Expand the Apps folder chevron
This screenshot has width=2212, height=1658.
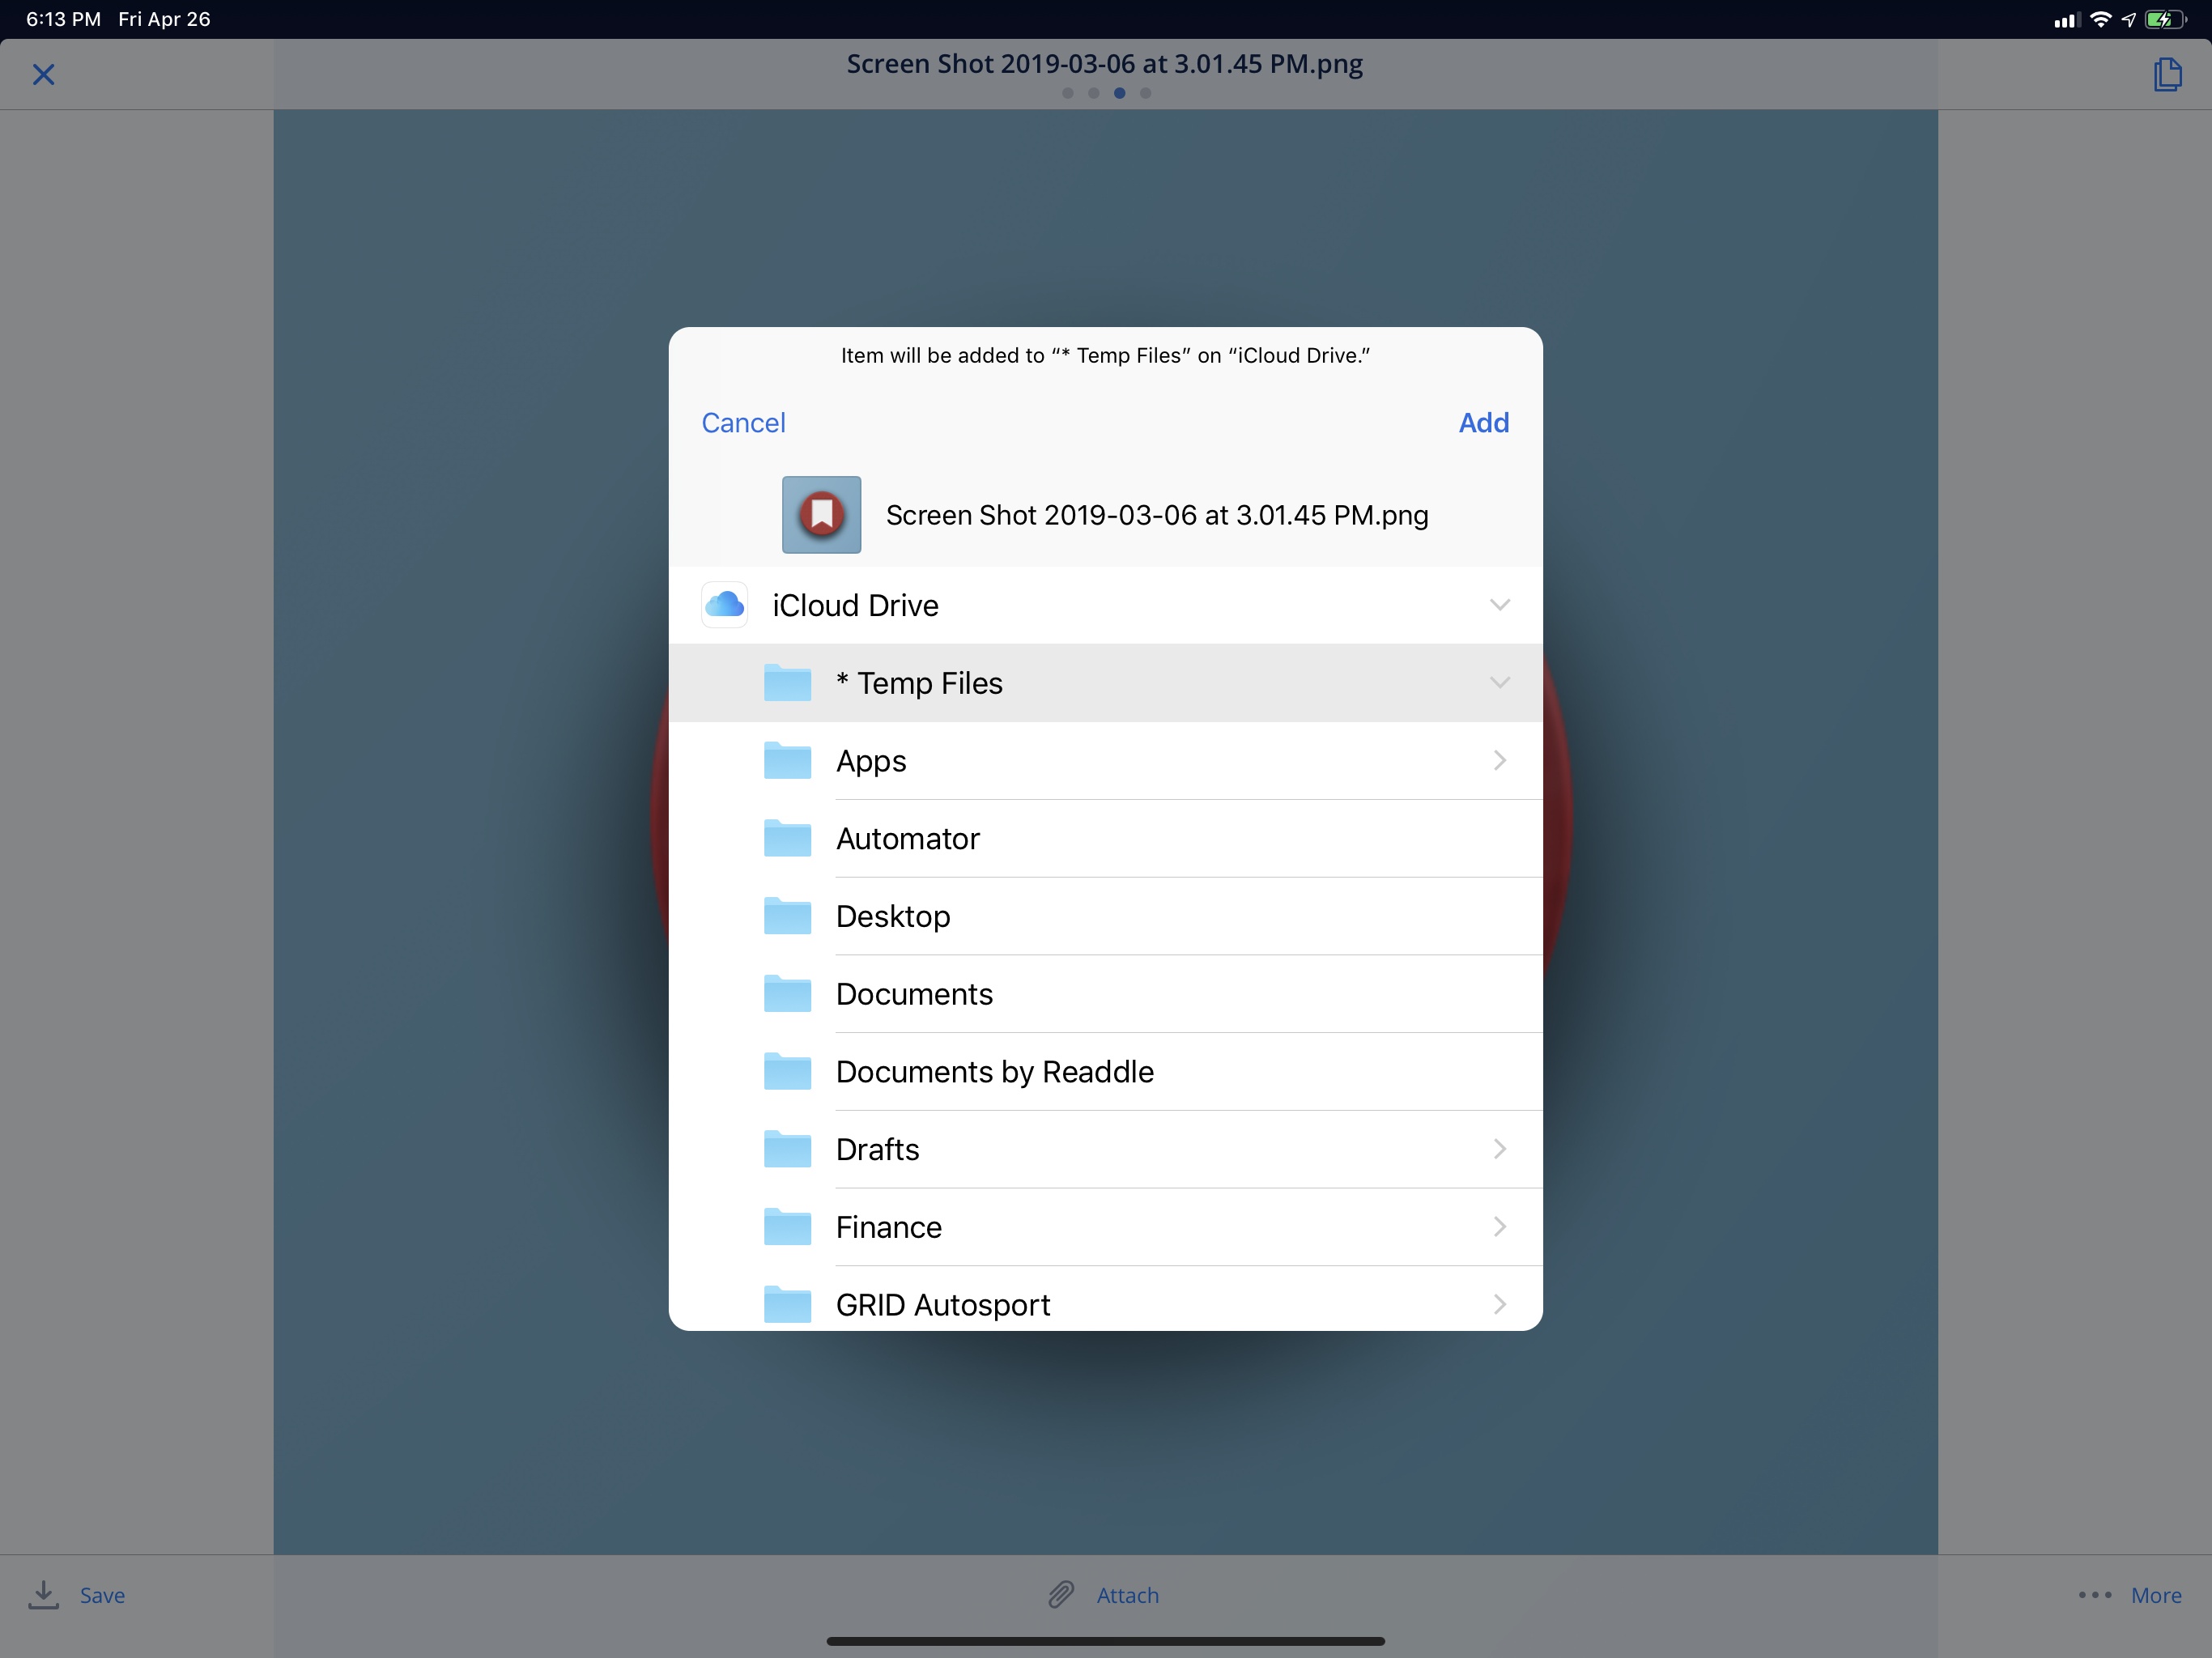[1500, 761]
